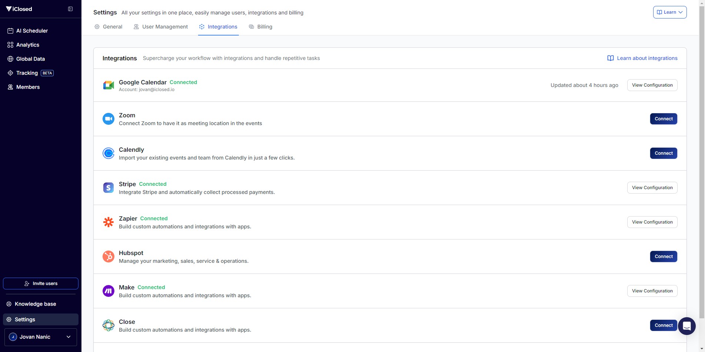The height and width of the screenshot is (352, 705).
Task: Connect the Close integration
Action: [664, 325]
